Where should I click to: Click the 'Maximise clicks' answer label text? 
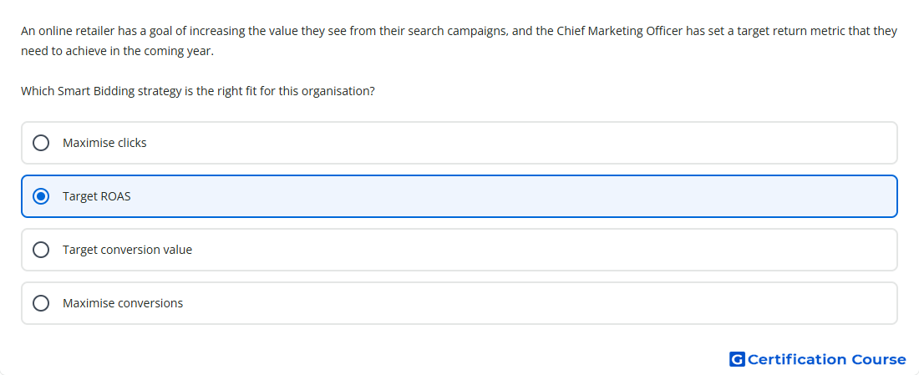tap(104, 143)
